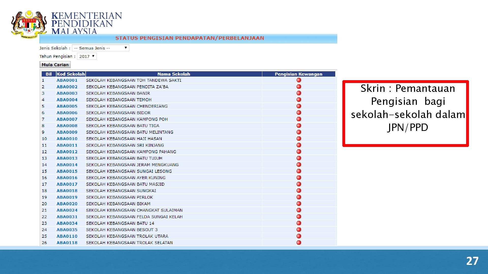The height and width of the screenshot is (274, 488).
Task: Click red status icon for TROLAK UTARA row
Action: (x=299, y=236)
